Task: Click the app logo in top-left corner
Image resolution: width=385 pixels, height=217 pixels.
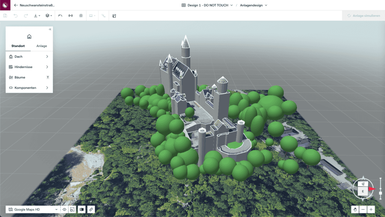Action: (x=5, y=5)
